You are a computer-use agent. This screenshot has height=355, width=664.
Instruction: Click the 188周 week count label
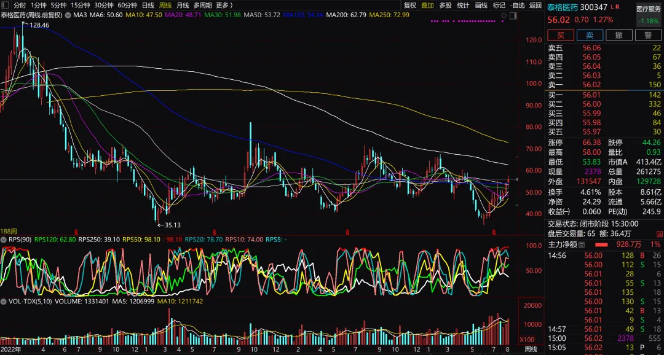[9, 231]
